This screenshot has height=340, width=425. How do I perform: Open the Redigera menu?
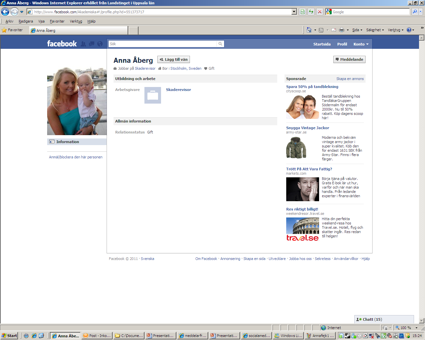(x=26, y=21)
